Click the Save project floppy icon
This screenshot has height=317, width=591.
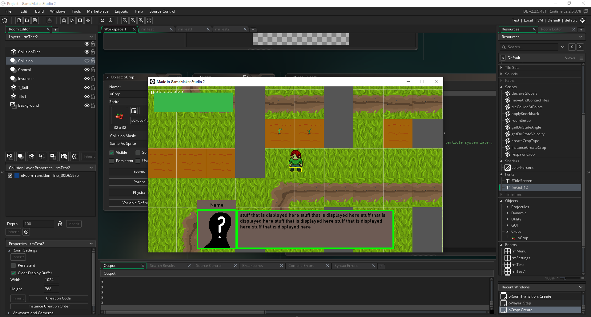click(35, 20)
